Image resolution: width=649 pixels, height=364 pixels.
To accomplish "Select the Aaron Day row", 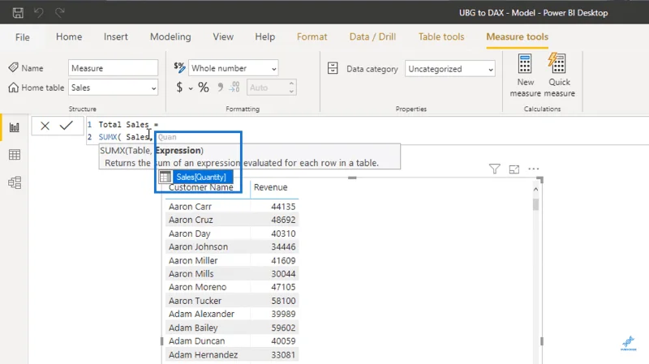I will (x=232, y=233).
